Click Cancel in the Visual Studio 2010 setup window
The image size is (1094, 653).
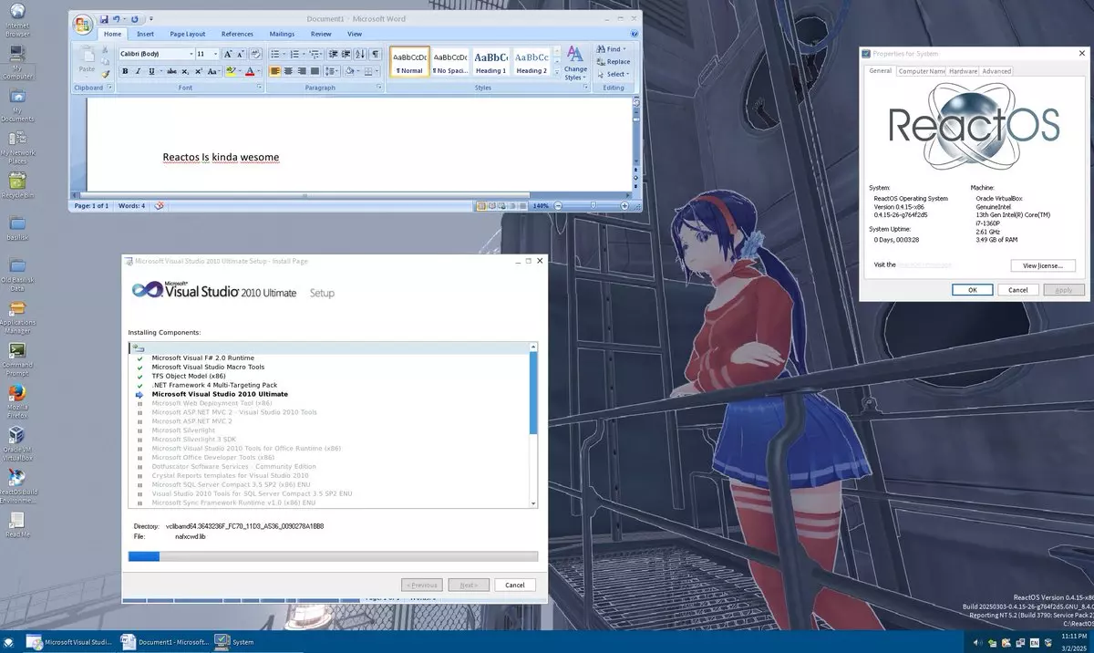[515, 585]
